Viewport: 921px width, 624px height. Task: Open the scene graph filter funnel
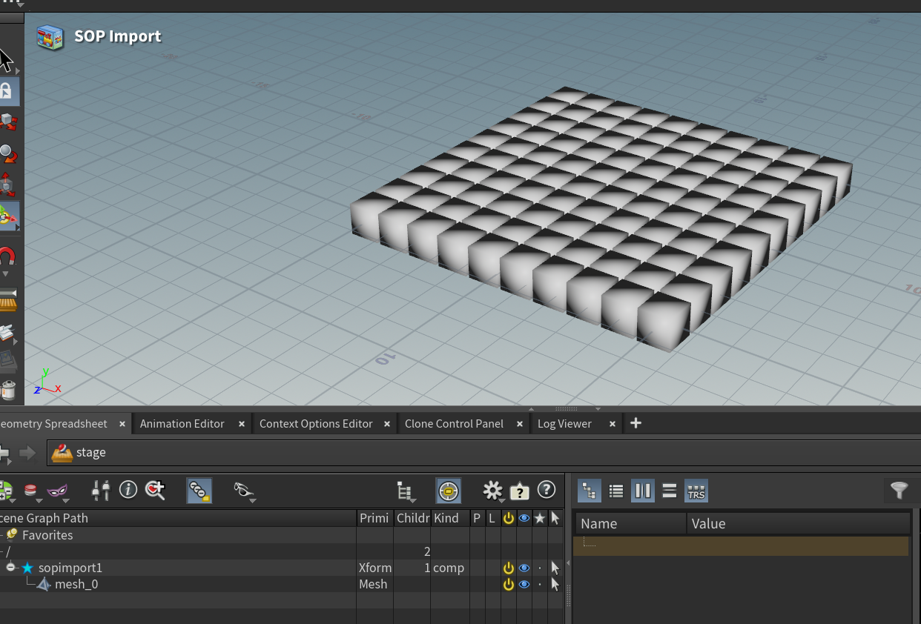[x=899, y=490]
